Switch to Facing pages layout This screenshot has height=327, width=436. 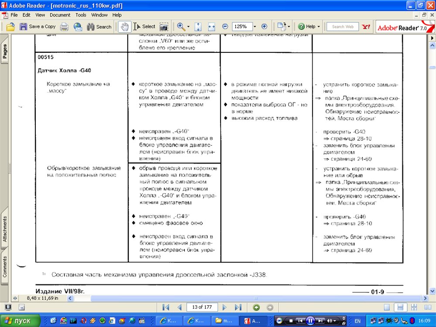428,307
